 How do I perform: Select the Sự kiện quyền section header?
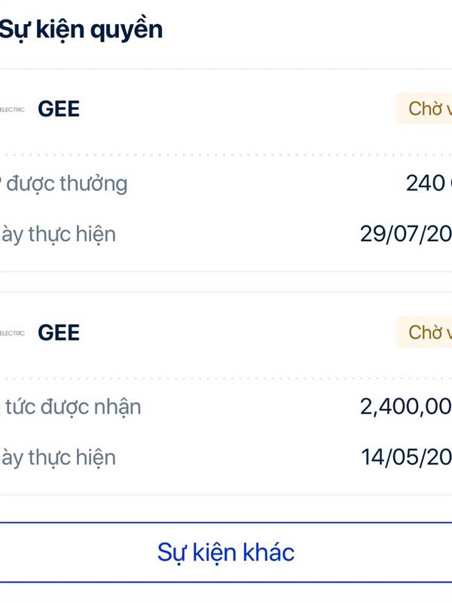(81, 29)
